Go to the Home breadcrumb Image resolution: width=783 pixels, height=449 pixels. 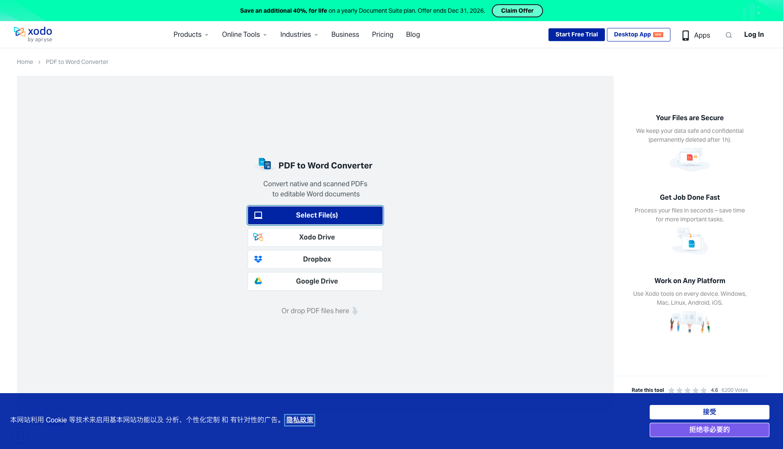pos(25,62)
